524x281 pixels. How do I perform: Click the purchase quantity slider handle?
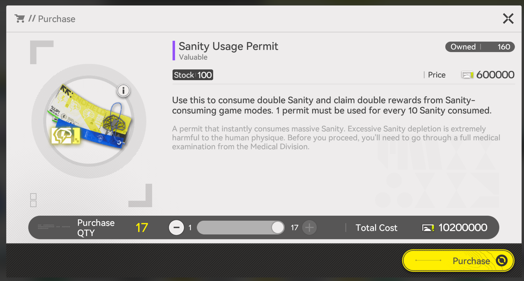[x=277, y=228]
